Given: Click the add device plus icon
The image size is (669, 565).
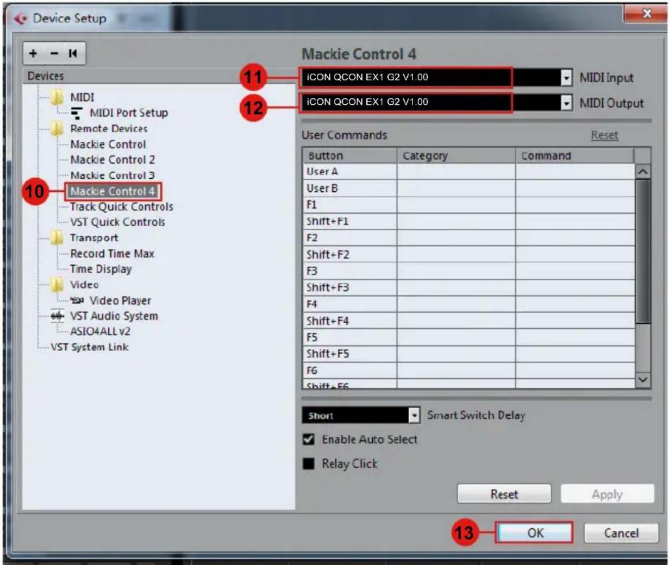Looking at the screenshot, I should pos(33,53).
